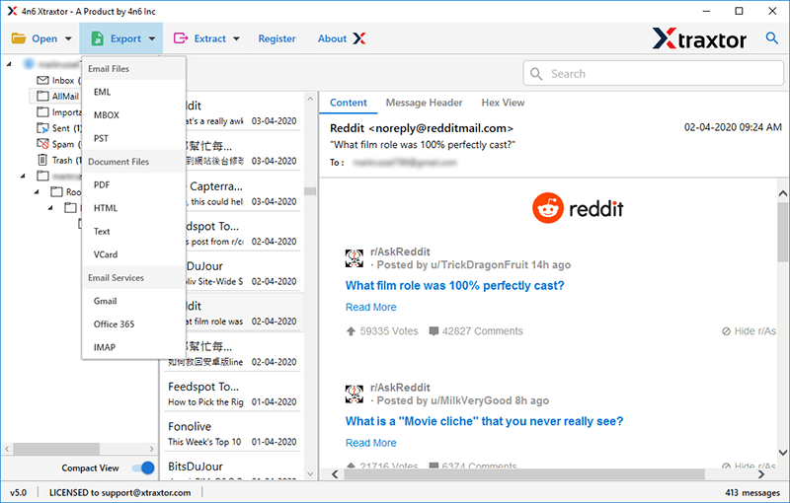This screenshot has height=503, width=790.
Task: Select the Feedspot 'How to Pick' email
Action: [x=232, y=394]
